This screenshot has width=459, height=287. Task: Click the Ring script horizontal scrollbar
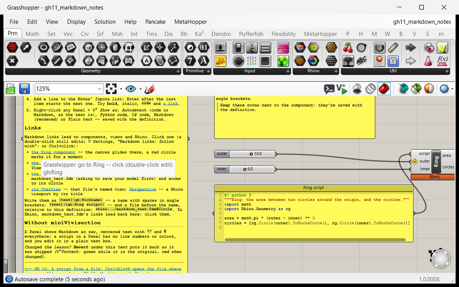[315, 240]
